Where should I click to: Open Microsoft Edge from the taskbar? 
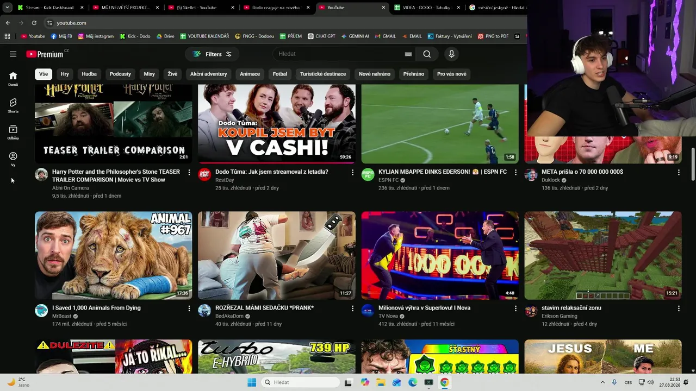pyautogui.click(x=413, y=382)
